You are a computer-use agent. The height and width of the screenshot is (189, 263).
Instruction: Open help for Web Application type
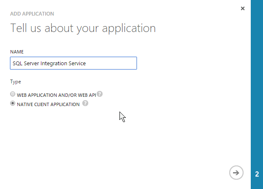coord(100,94)
